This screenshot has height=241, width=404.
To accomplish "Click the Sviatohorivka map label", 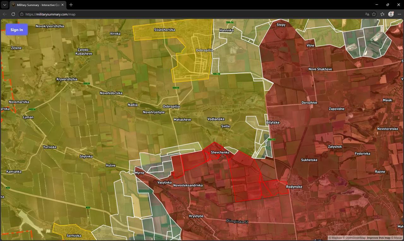I will [x=164, y=30].
